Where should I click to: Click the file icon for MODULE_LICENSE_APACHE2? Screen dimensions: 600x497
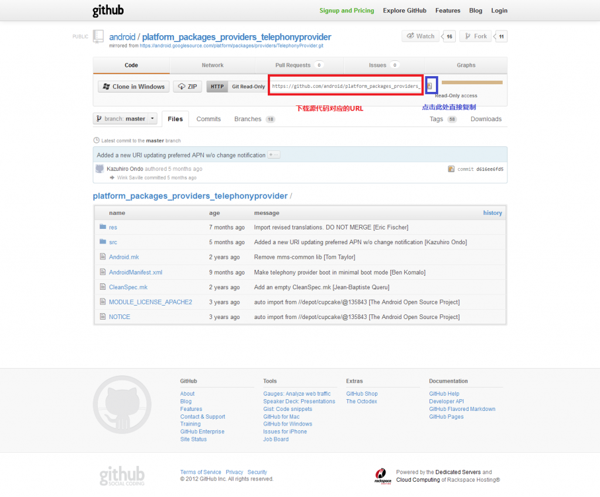[103, 301]
